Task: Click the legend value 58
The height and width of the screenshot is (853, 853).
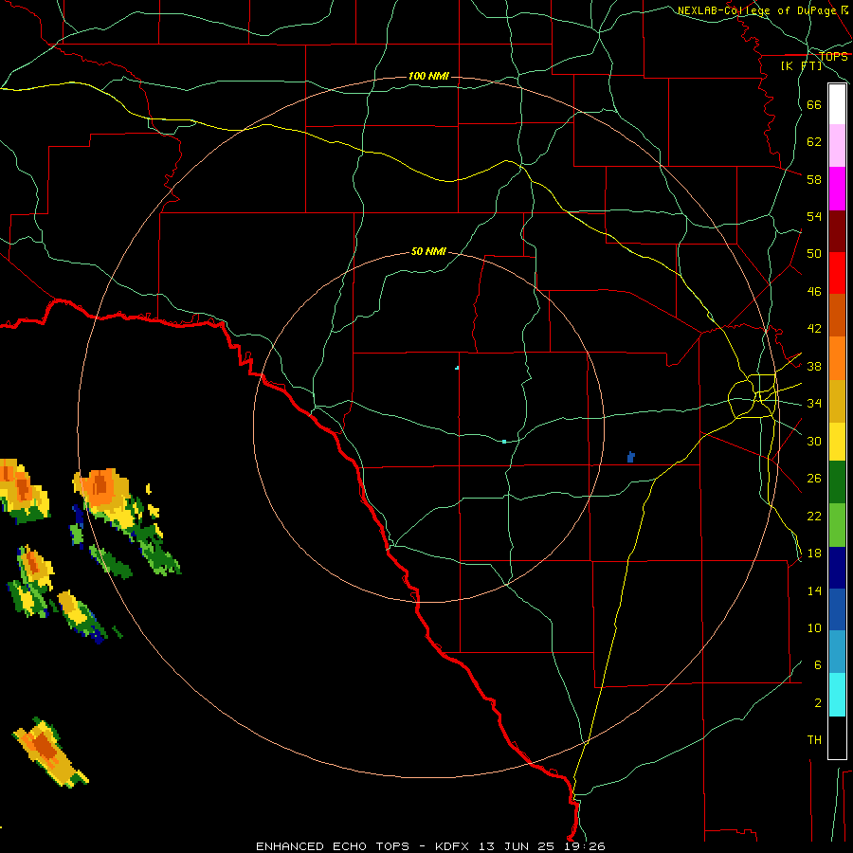Action: click(x=814, y=179)
